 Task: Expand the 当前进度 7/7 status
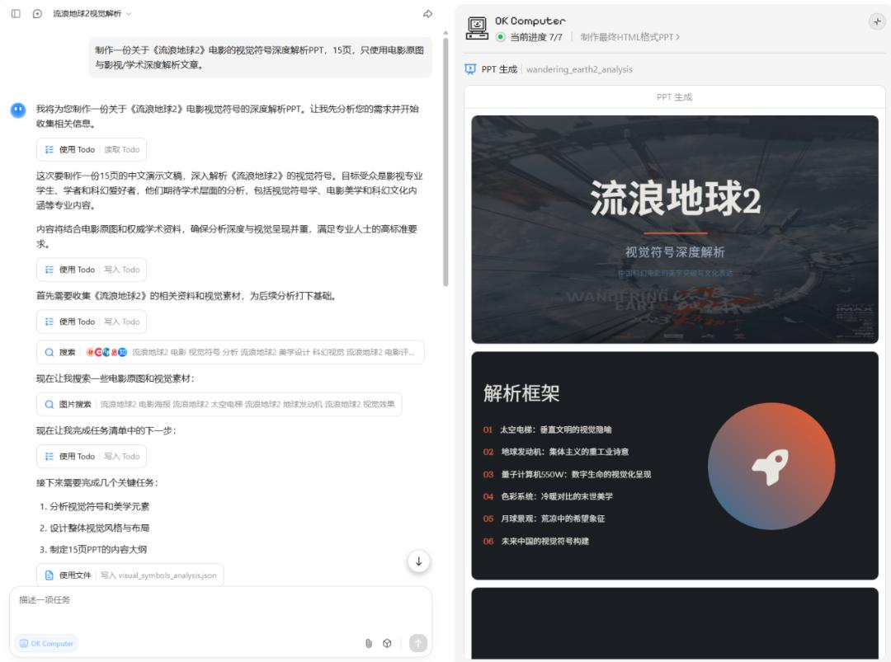535,37
